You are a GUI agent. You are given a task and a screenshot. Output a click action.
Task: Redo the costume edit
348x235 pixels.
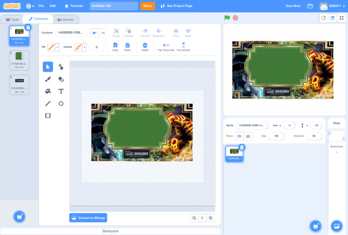[x=103, y=33]
